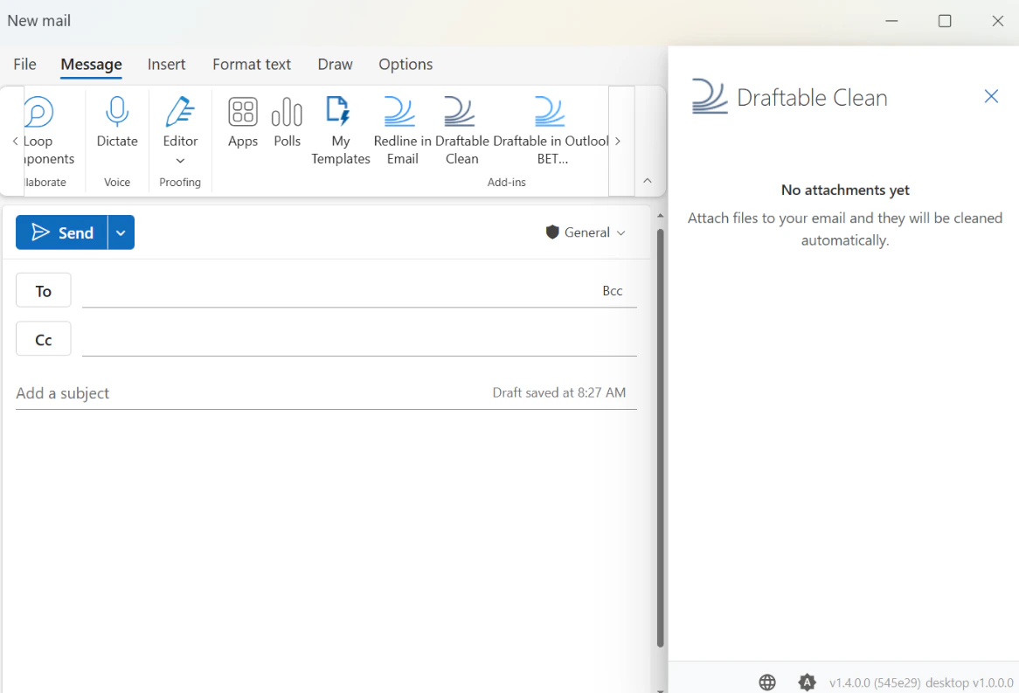
Task: Open the Editor proofing tool
Action: pyautogui.click(x=180, y=122)
